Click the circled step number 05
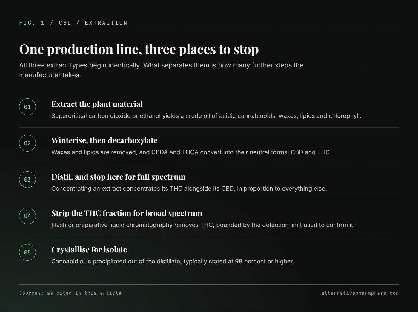The height and width of the screenshot is (312, 418). tap(27, 252)
